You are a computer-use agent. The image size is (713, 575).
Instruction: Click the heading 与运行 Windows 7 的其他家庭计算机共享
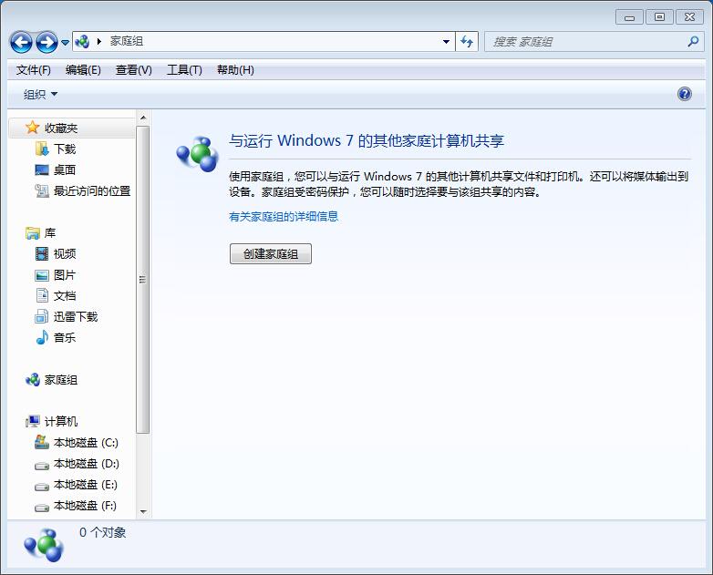coord(367,140)
